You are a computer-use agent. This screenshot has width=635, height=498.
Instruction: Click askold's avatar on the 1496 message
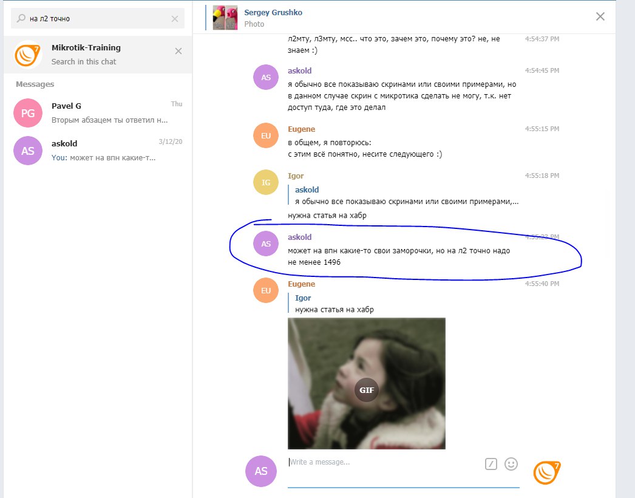[x=266, y=244]
